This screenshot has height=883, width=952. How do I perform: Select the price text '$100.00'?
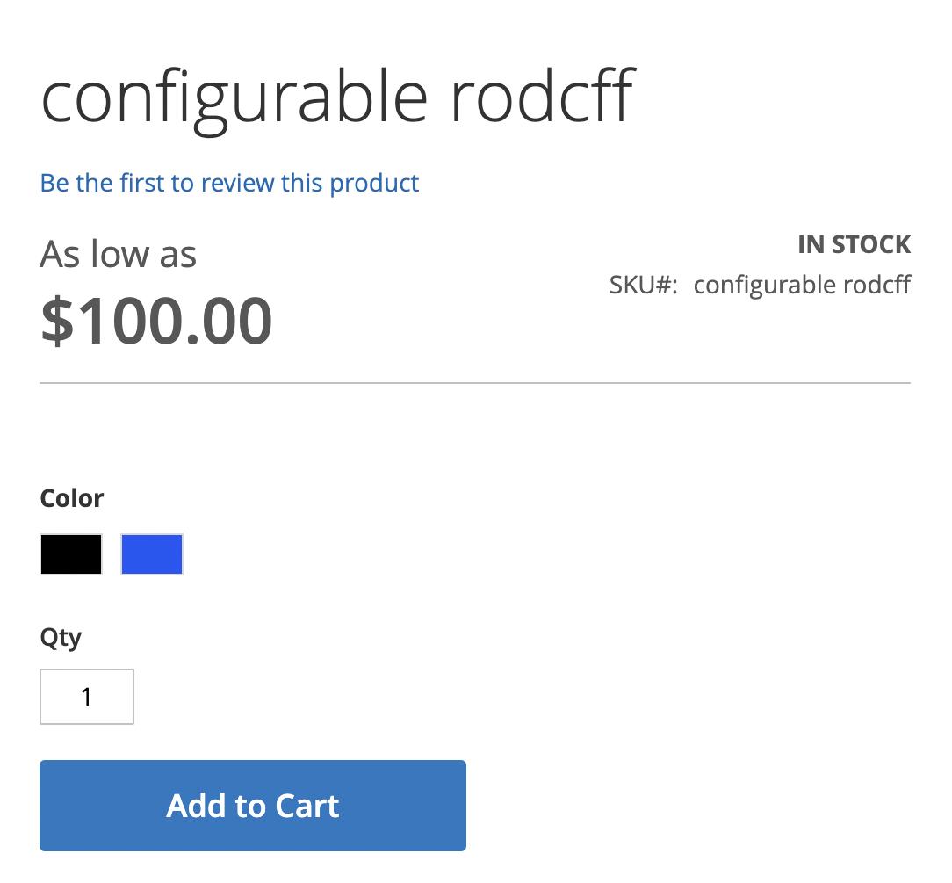click(156, 320)
